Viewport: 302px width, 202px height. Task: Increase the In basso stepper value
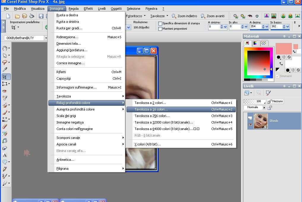tap(284, 26)
